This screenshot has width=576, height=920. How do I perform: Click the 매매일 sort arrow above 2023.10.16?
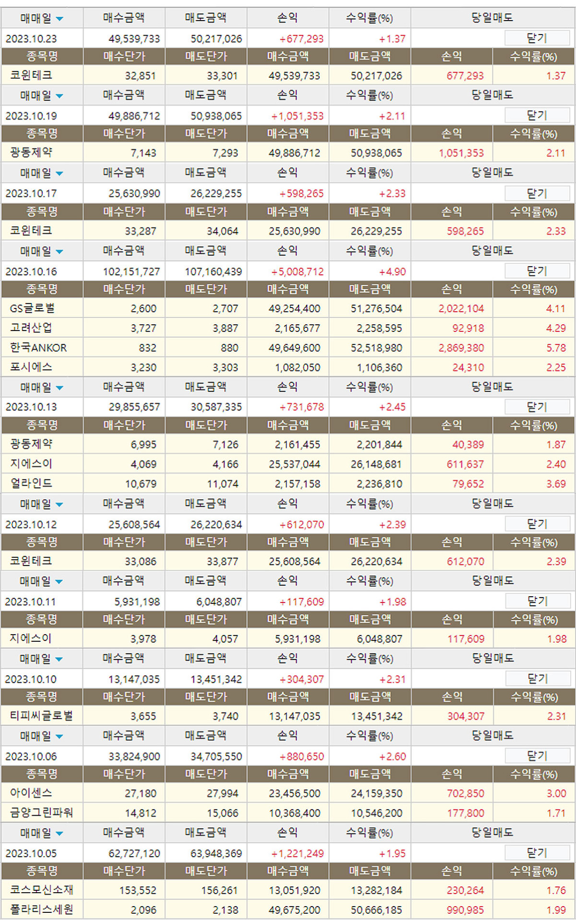(x=60, y=252)
